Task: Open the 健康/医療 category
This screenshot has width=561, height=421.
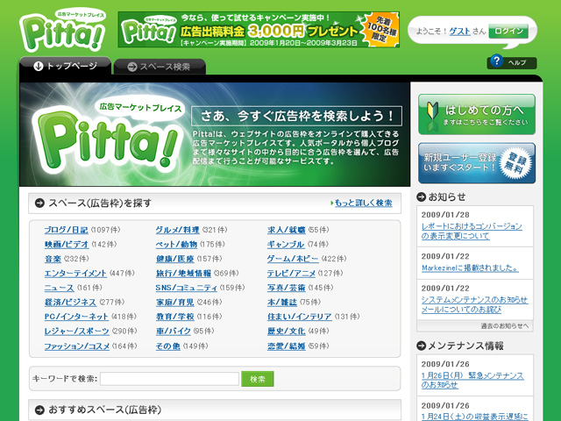Action: 175,259
